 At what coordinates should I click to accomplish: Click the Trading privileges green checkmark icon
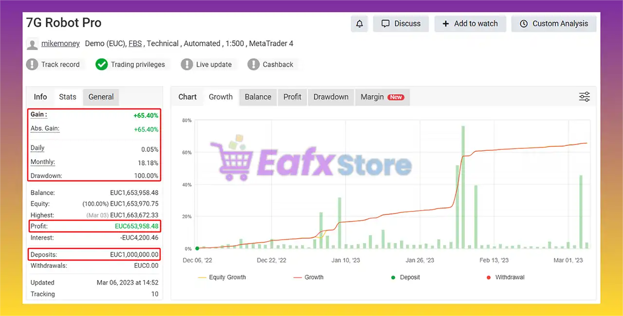tap(101, 64)
